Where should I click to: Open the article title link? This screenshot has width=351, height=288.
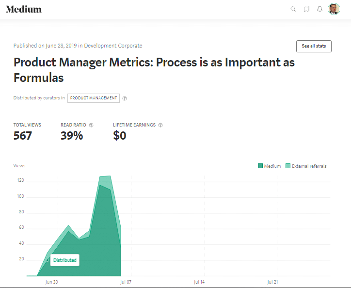(x=154, y=70)
